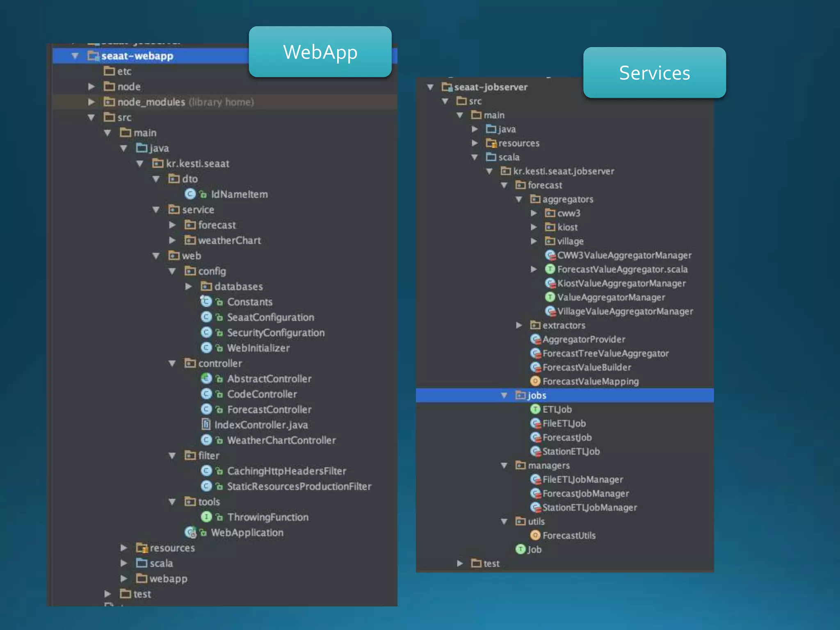The width and height of the screenshot is (840, 630).
Task: Select StationETLJobManager class
Action: [x=589, y=508]
